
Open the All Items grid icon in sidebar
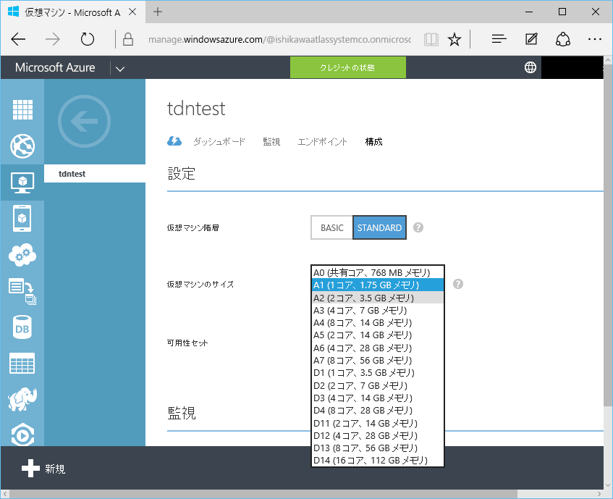point(22,109)
